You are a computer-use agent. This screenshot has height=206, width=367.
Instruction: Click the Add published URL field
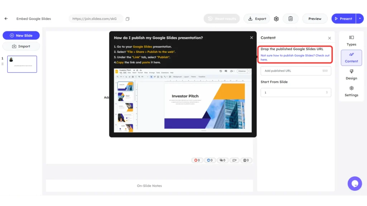(296, 70)
